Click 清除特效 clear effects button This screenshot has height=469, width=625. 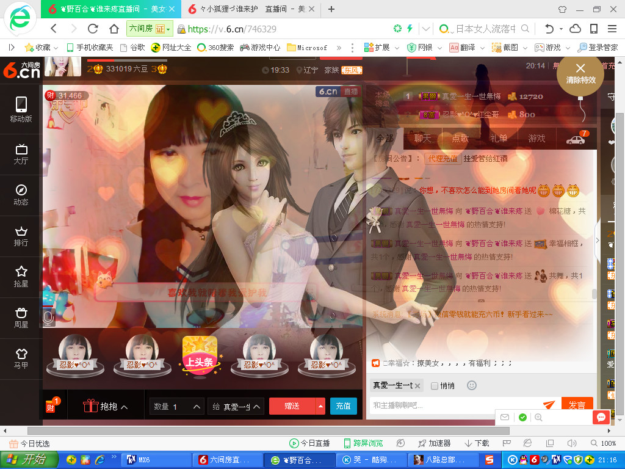[580, 74]
